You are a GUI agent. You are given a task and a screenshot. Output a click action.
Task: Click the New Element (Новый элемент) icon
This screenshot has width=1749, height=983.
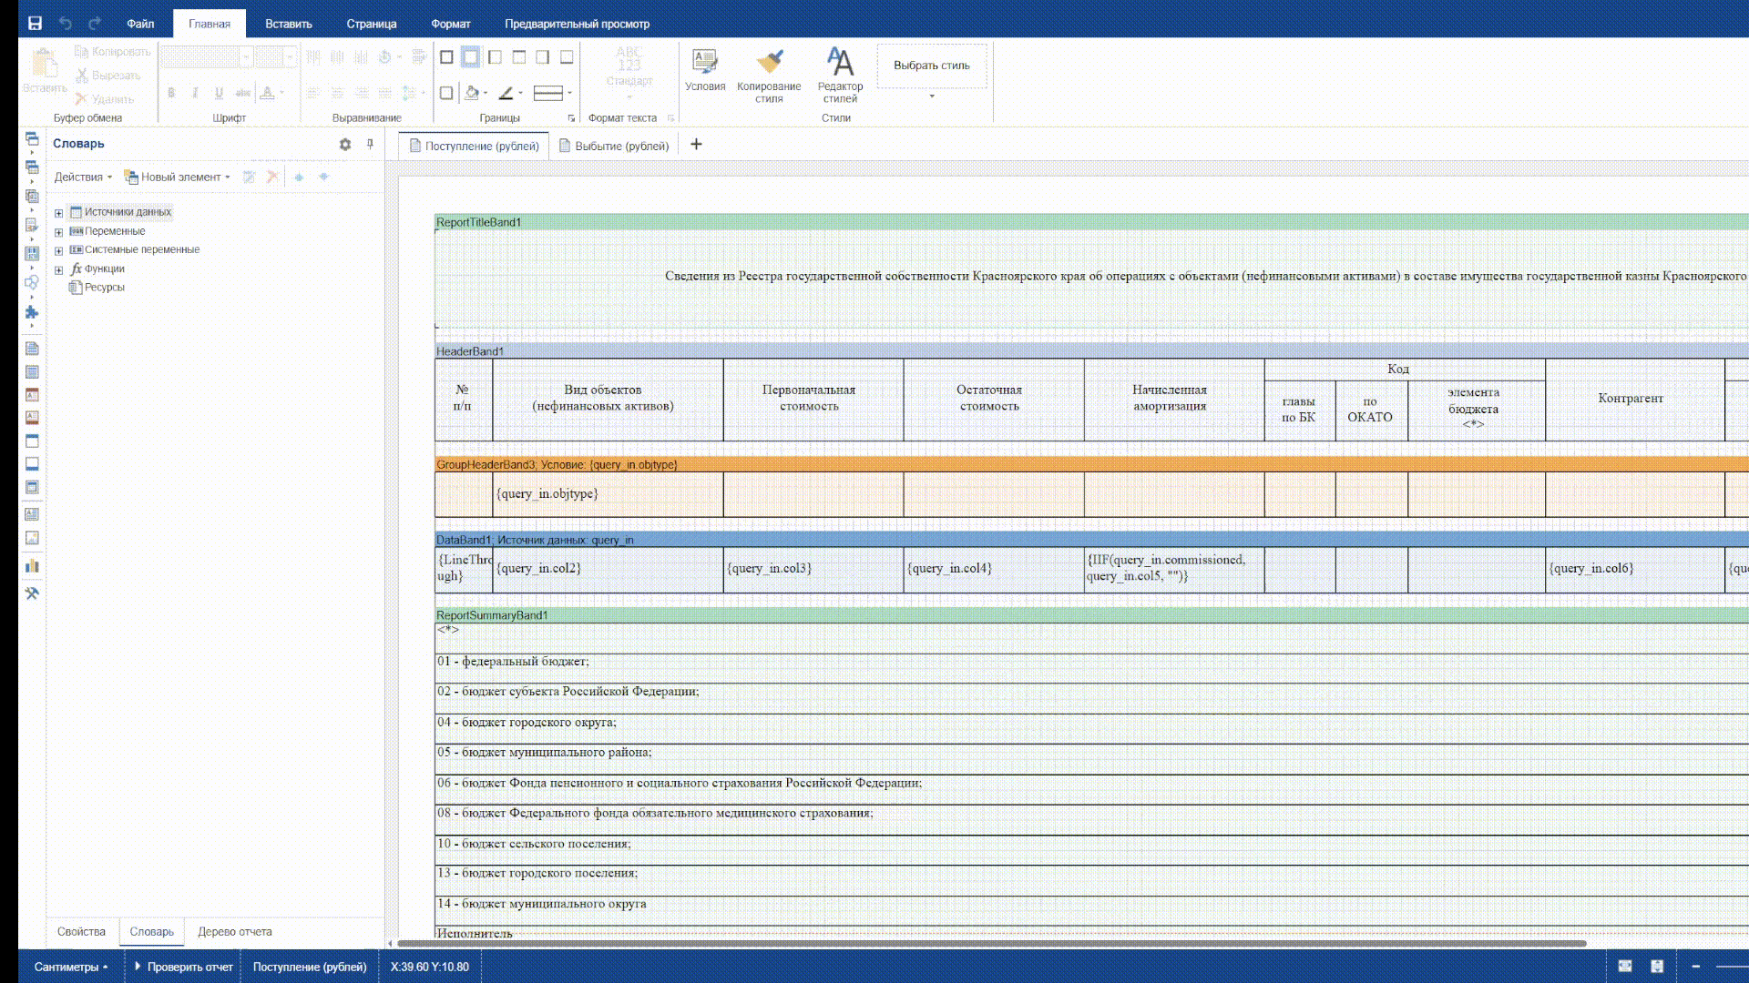[x=131, y=177]
